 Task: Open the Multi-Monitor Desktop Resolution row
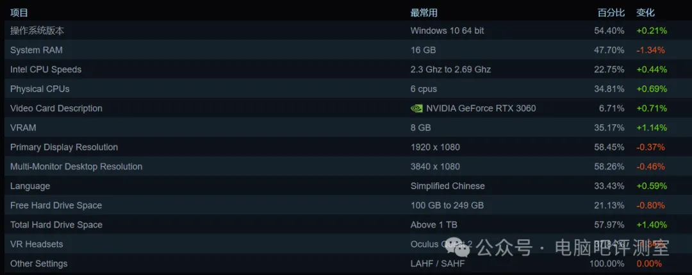coord(346,166)
